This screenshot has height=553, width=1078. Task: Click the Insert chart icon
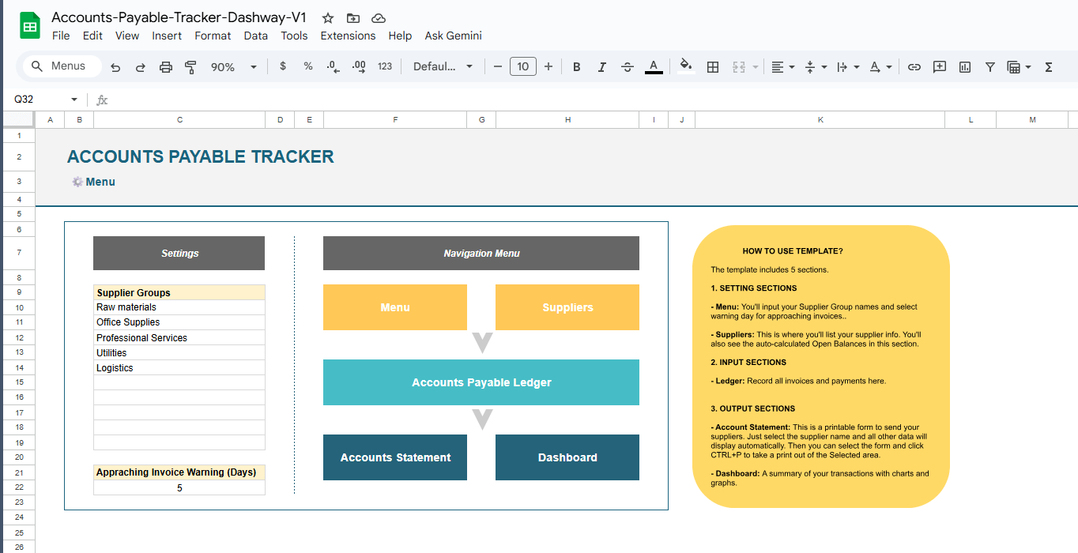[x=964, y=67]
